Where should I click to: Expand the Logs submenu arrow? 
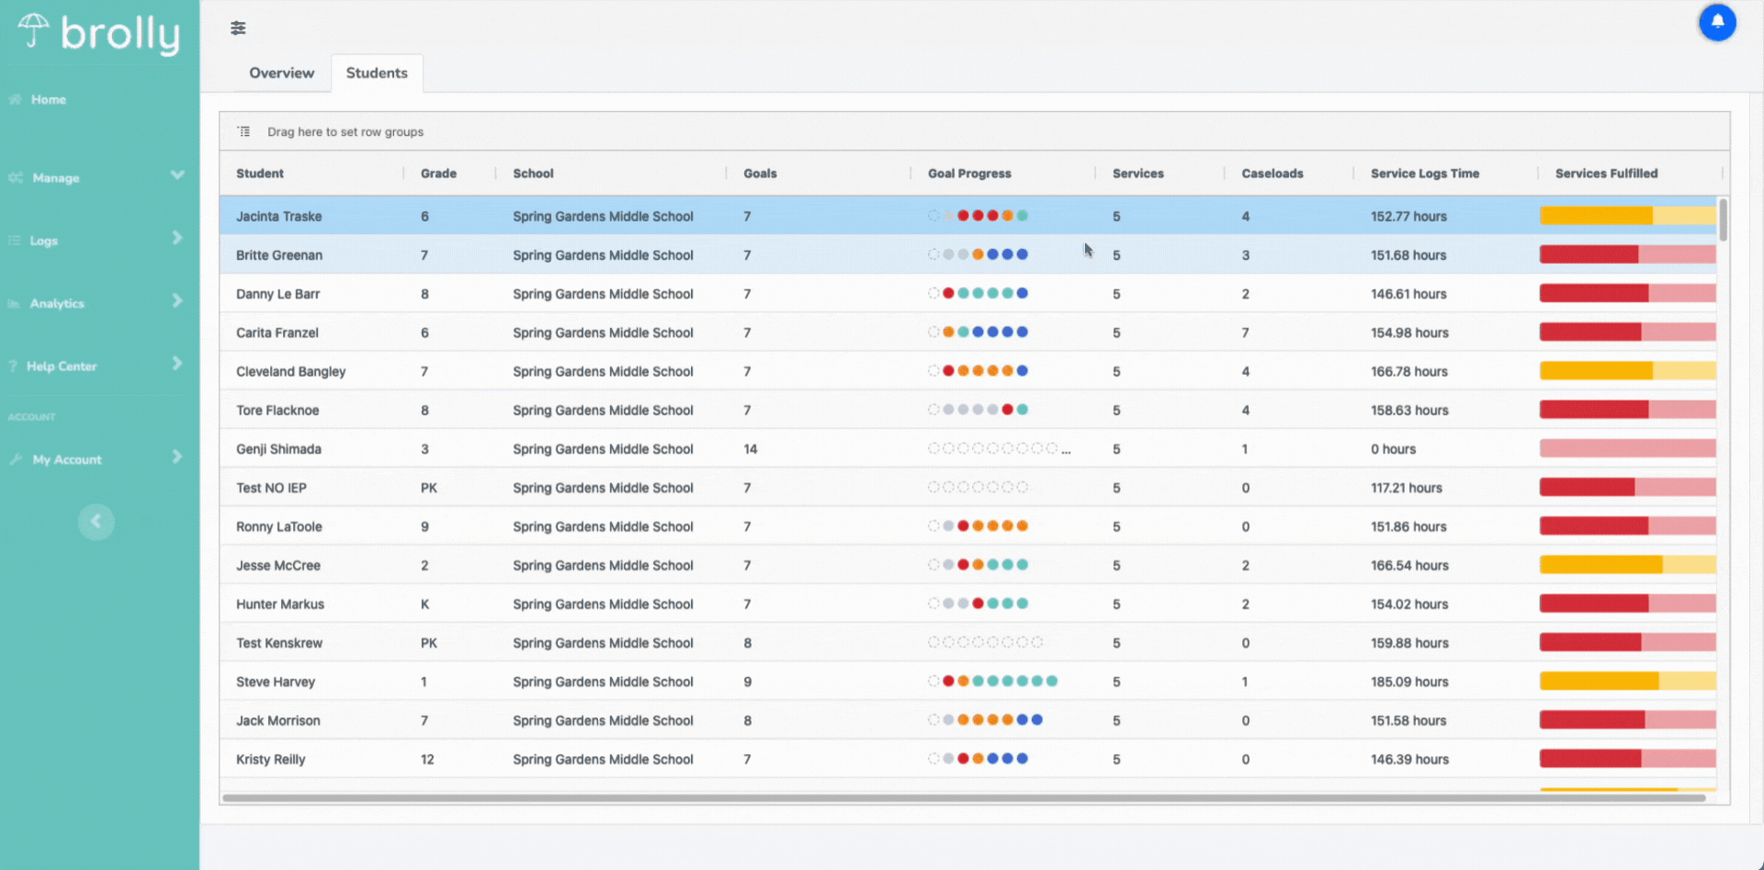point(177,238)
